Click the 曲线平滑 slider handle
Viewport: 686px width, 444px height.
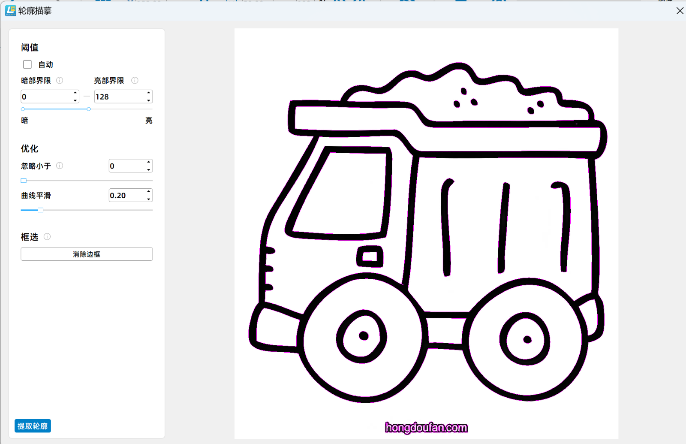[x=40, y=210]
